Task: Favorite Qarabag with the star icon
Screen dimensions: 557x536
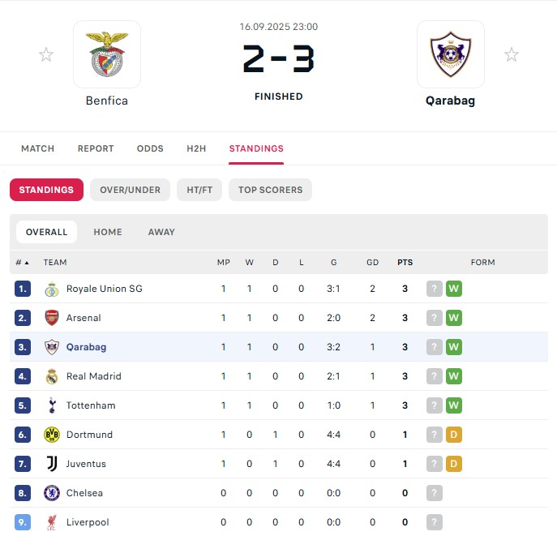Action: [512, 54]
